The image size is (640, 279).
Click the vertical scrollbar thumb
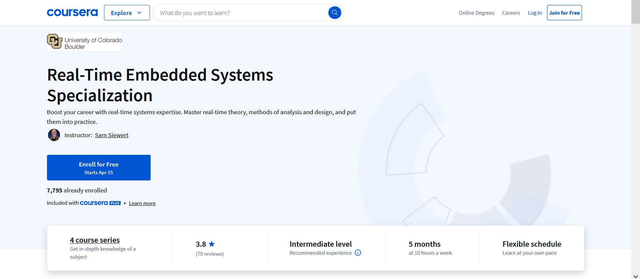tap(635, 12)
